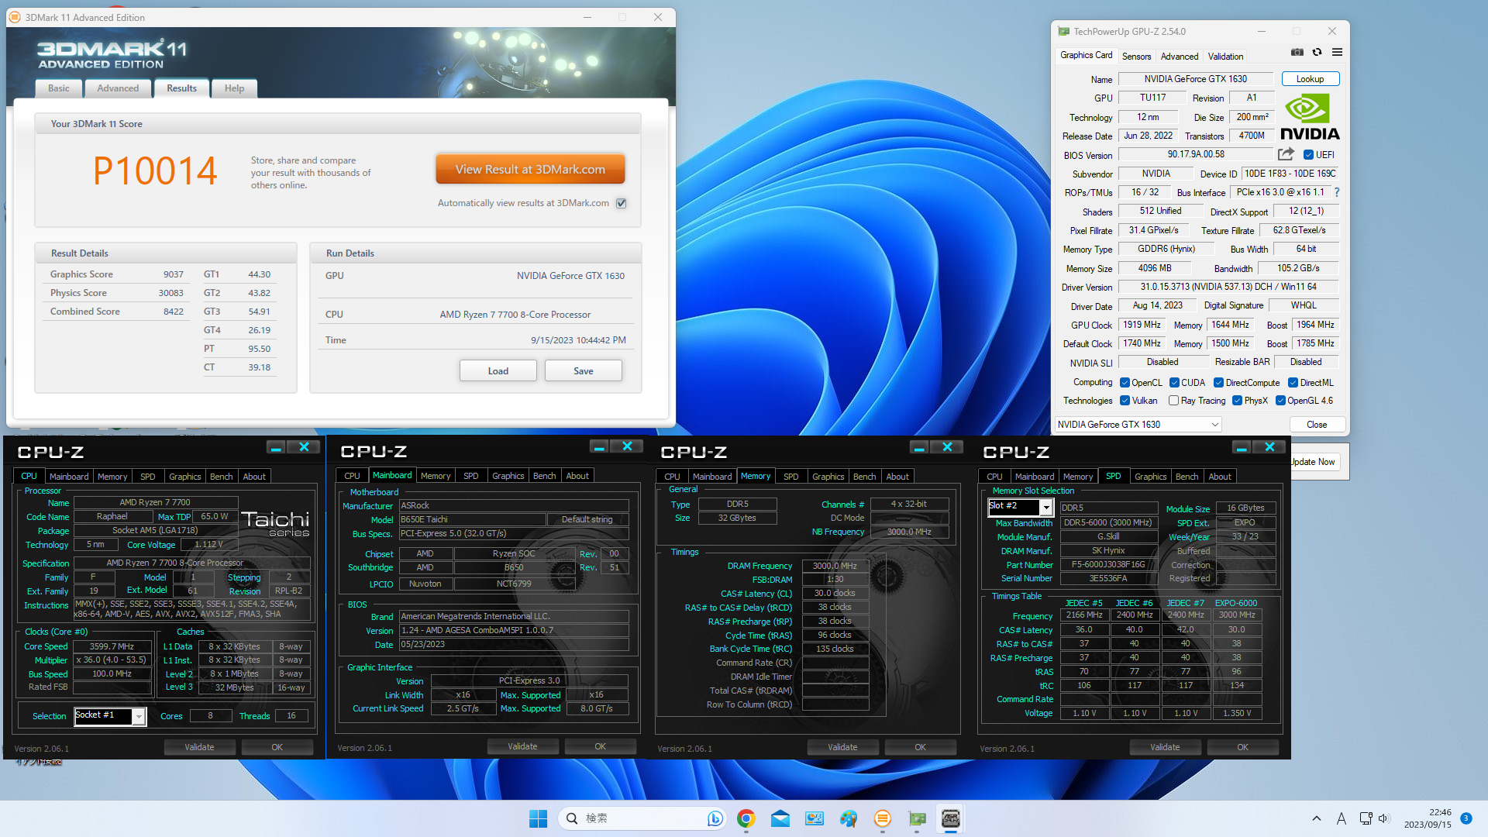Viewport: 1488px width, 837px height.
Task: Click the IME 'A' input indicator
Action: coord(1342,818)
